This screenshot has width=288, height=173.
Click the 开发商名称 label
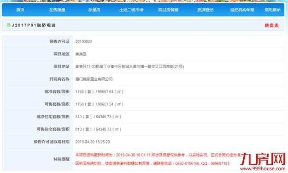59,79
